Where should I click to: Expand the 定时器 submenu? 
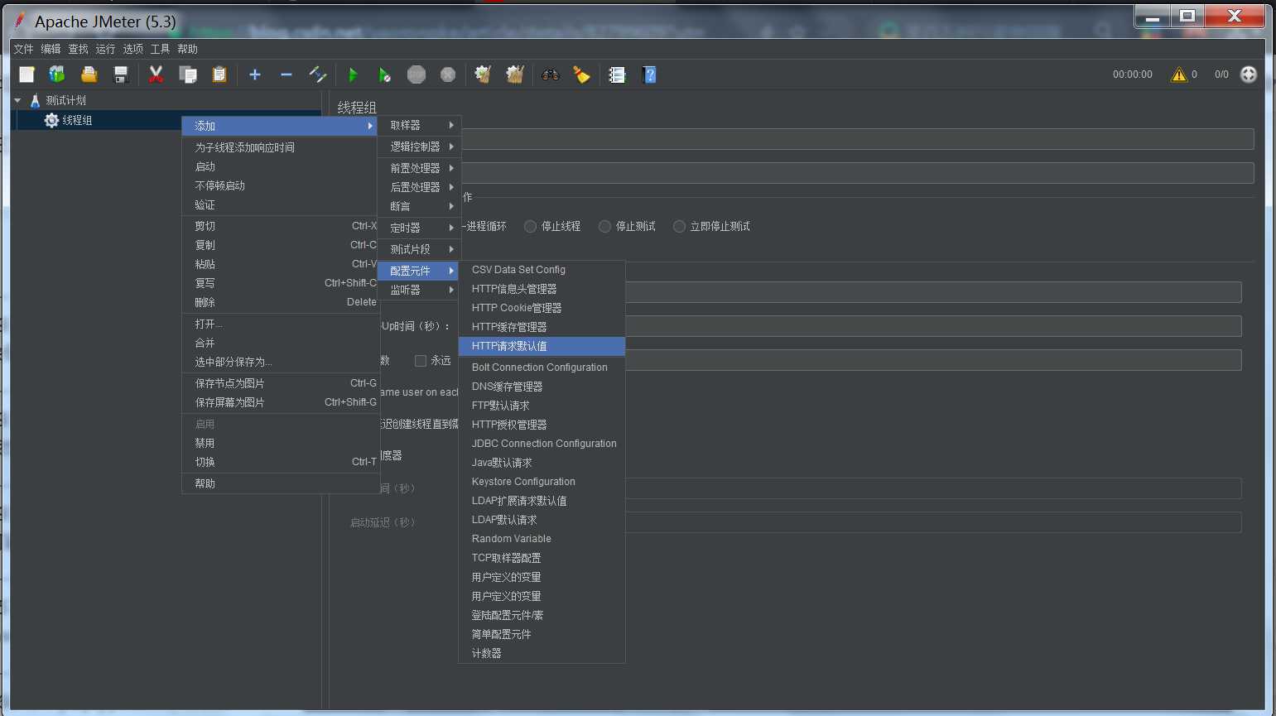419,228
